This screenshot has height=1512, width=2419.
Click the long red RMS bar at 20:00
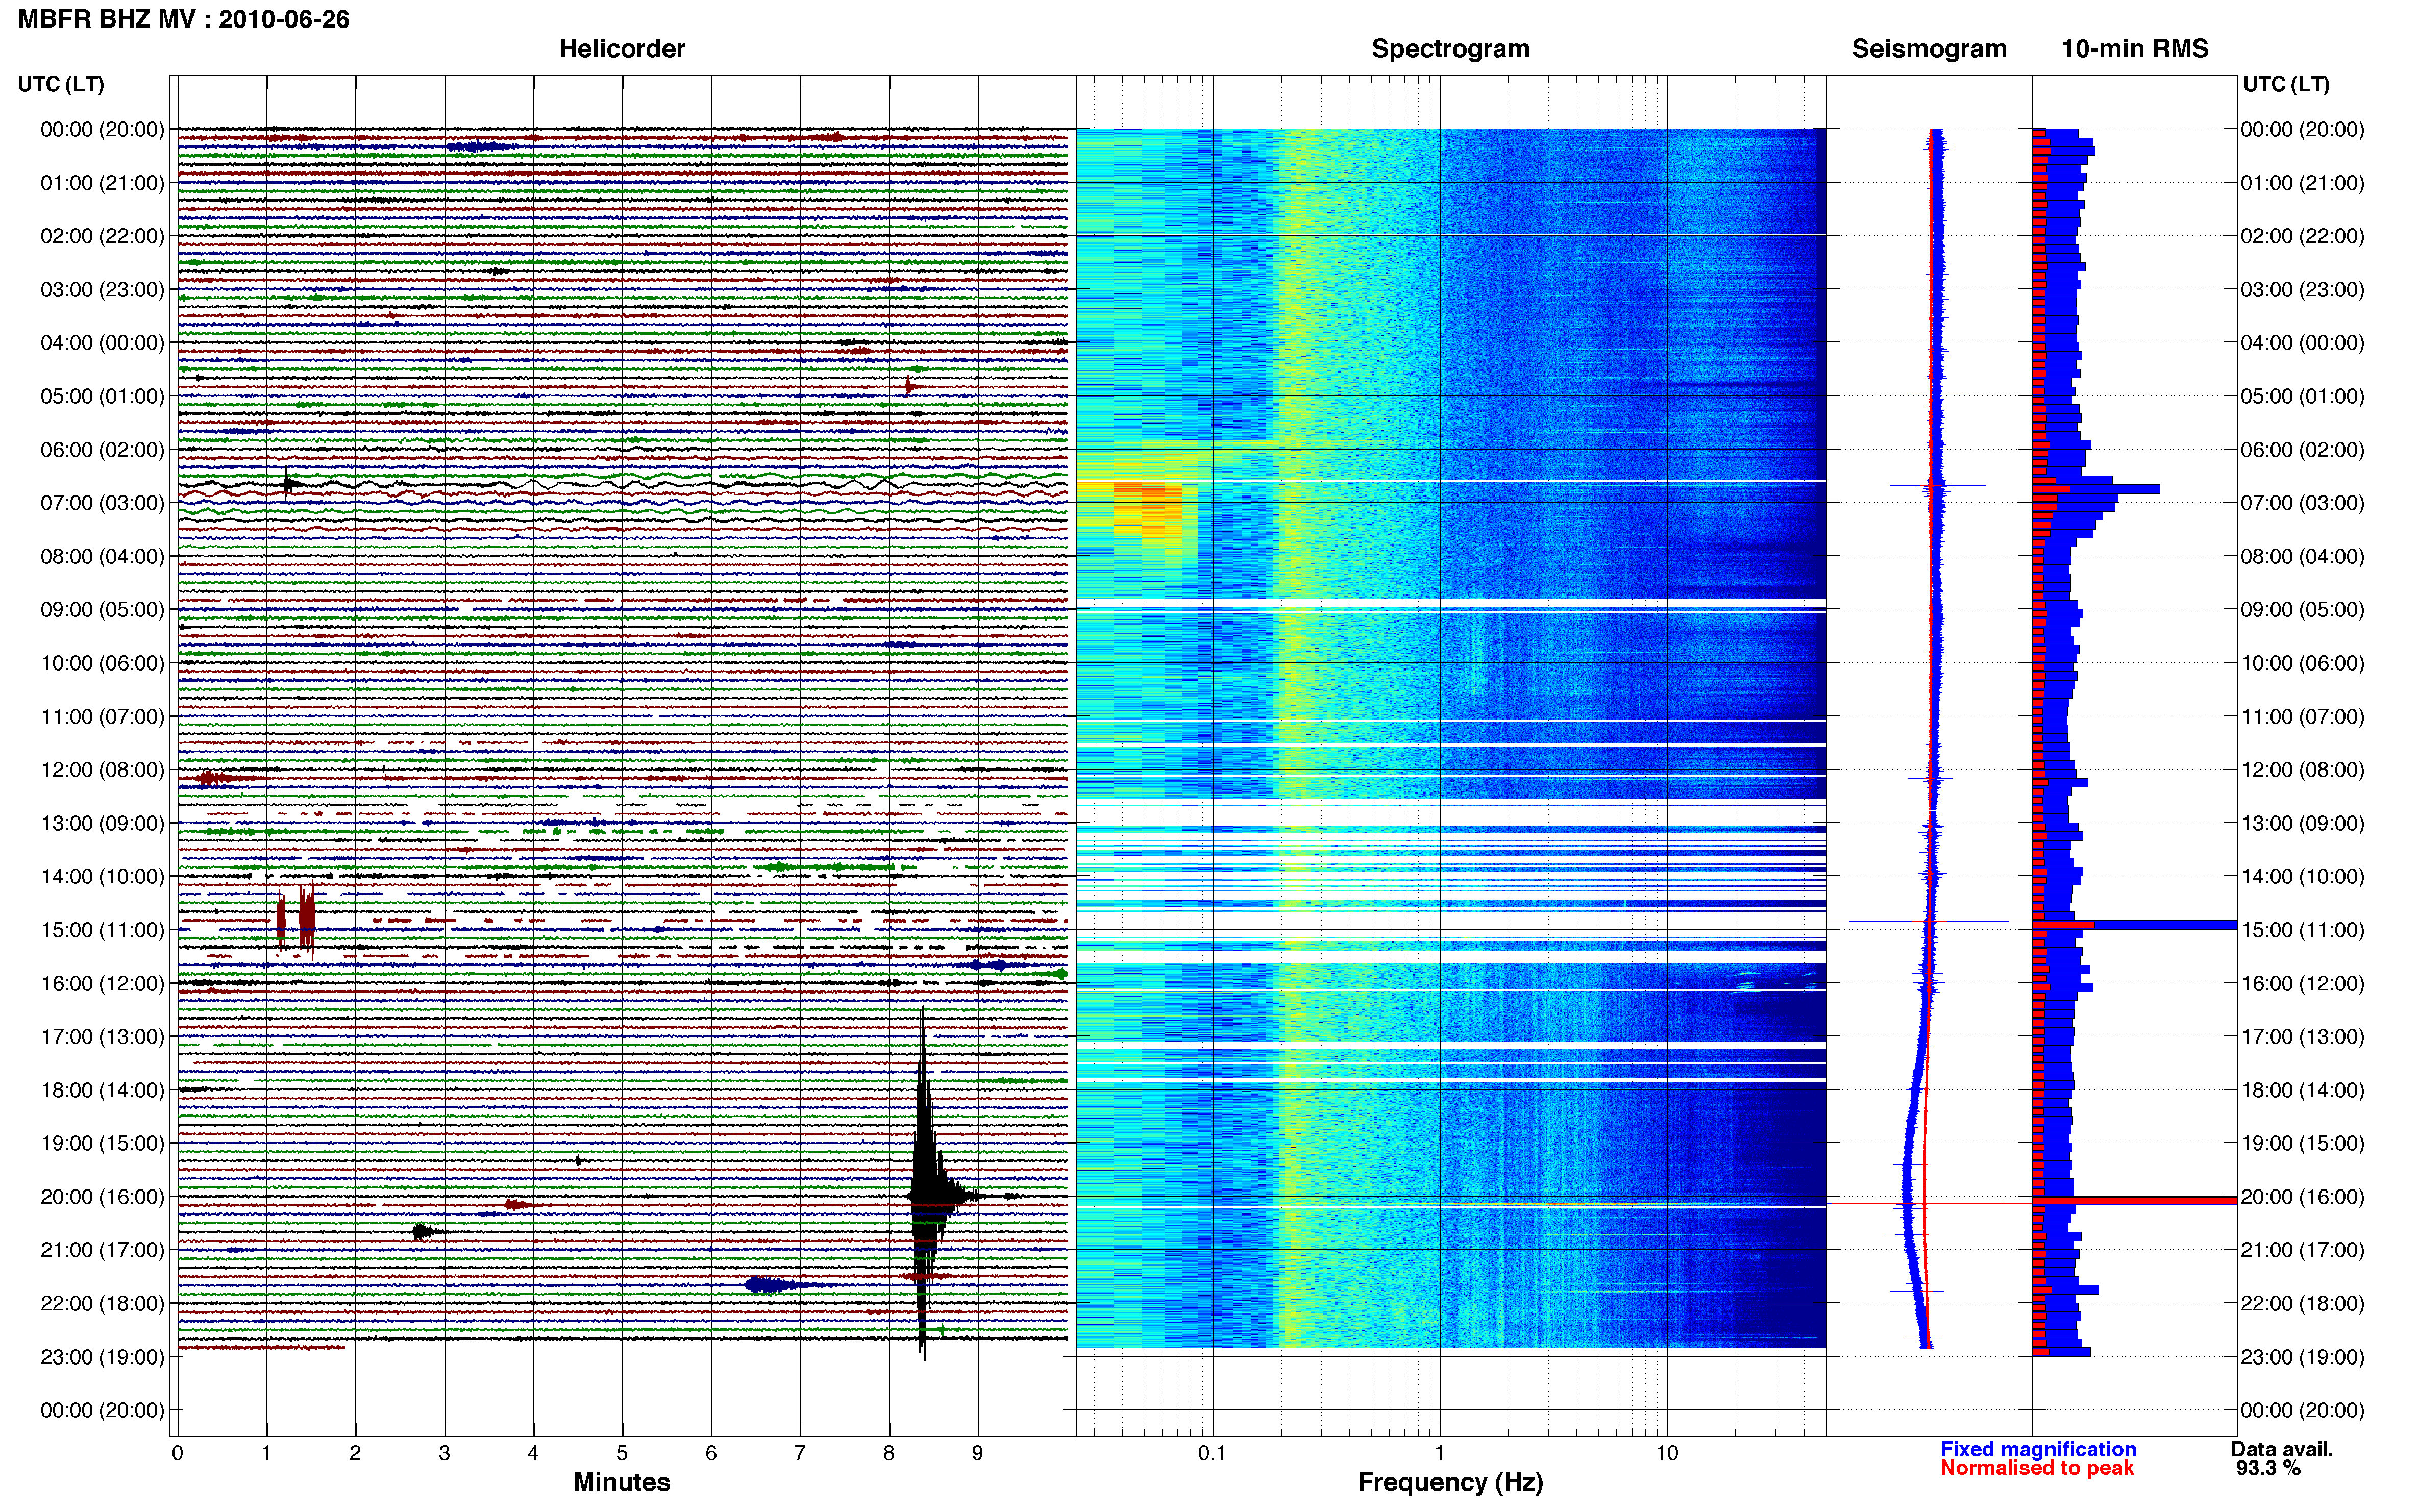point(2134,1200)
